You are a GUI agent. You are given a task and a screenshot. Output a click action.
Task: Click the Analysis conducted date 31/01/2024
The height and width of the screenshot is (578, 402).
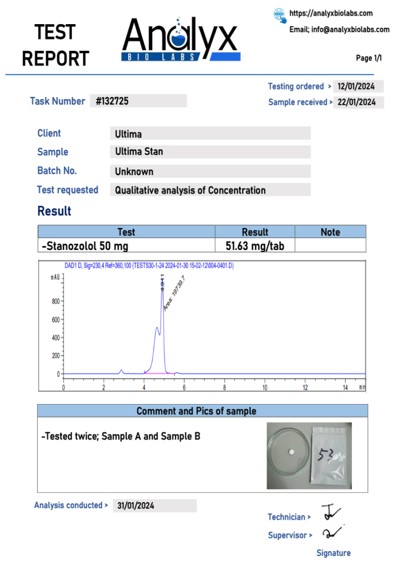(154, 506)
